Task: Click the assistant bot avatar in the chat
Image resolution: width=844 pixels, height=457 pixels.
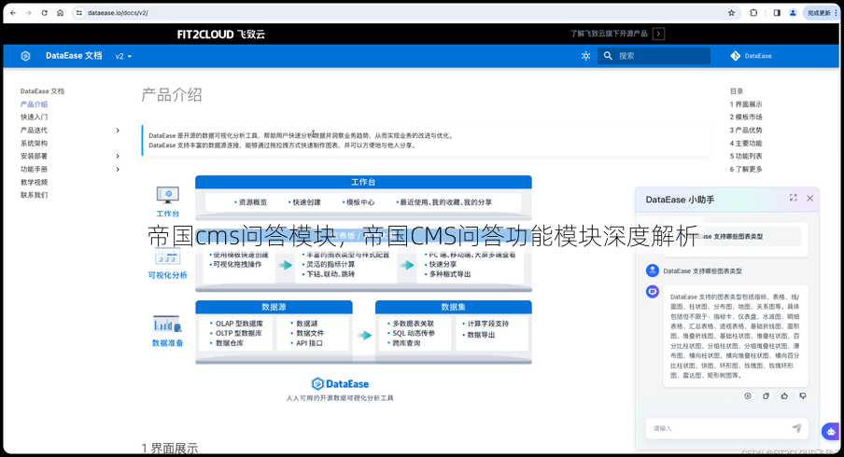Action: pos(653,292)
